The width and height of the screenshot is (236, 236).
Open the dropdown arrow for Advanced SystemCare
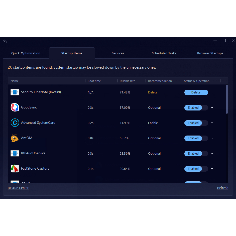pos(212,123)
